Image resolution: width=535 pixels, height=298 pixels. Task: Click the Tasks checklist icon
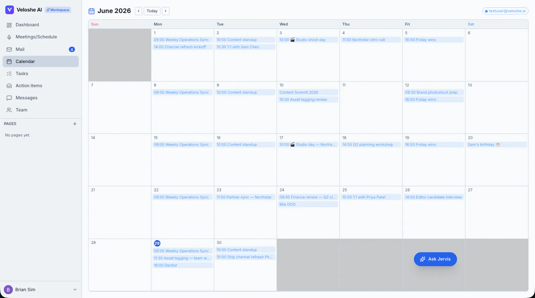[x=9, y=74]
